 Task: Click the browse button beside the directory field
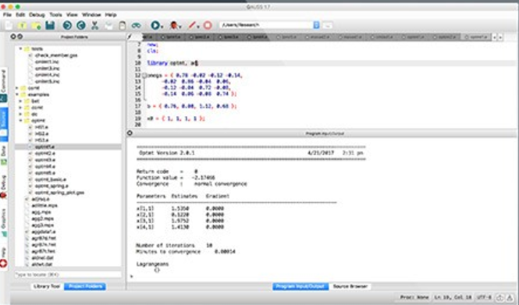tap(327, 25)
